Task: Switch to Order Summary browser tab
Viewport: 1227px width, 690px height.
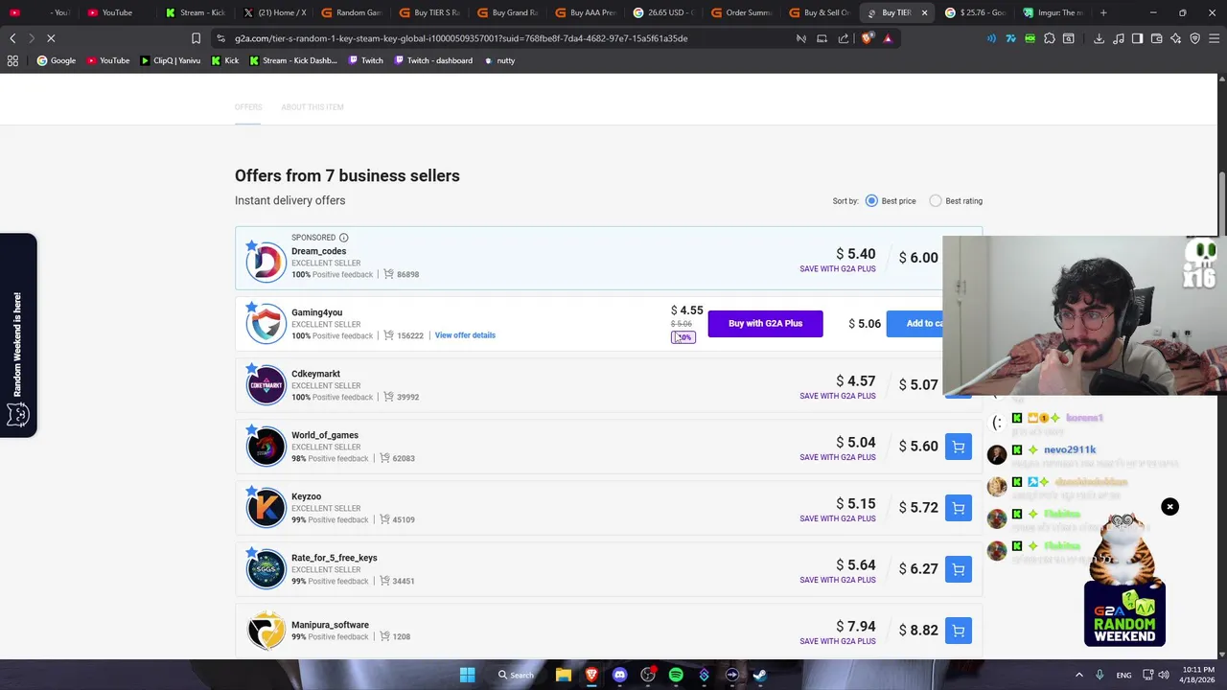Action: tap(744, 12)
